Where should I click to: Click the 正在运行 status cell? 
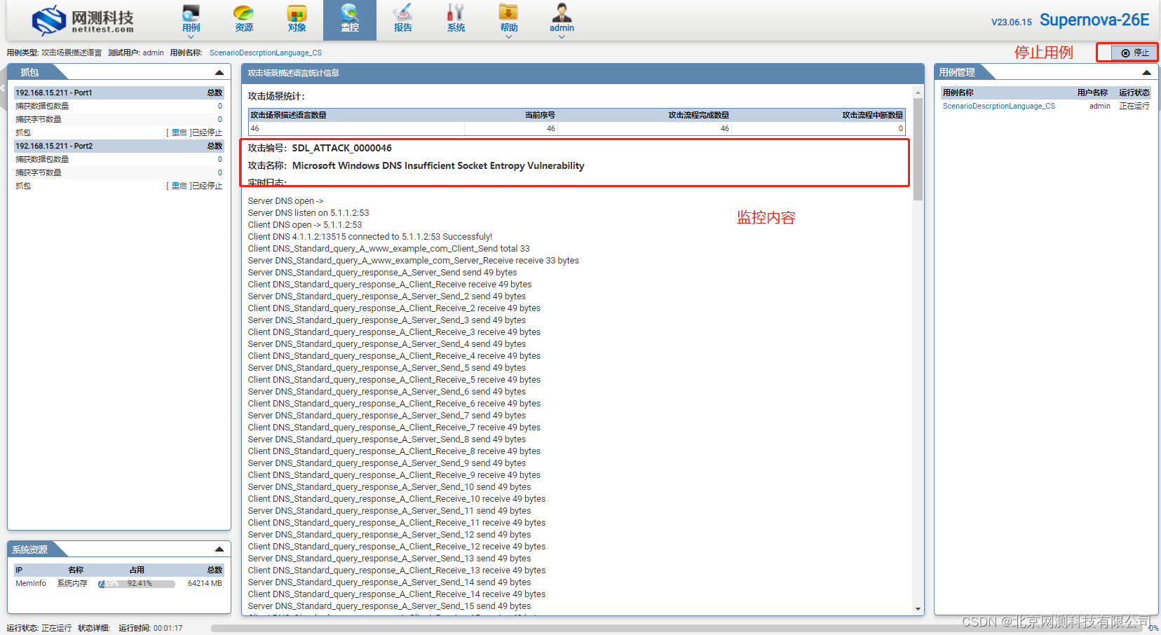coord(1134,106)
